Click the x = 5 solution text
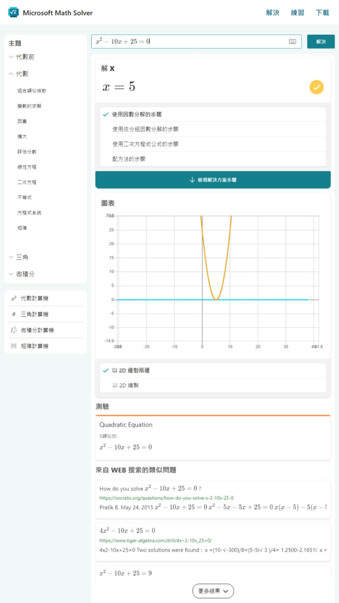Viewport: 339px width, 603px height. (119, 87)
